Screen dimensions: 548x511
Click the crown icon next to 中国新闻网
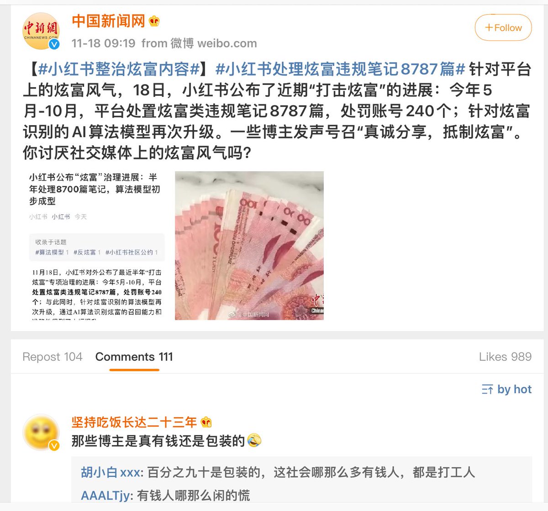point(154,21)
